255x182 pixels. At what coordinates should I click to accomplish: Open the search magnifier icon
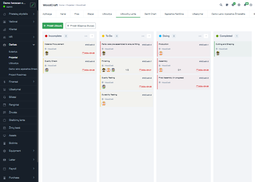(221, 5)
